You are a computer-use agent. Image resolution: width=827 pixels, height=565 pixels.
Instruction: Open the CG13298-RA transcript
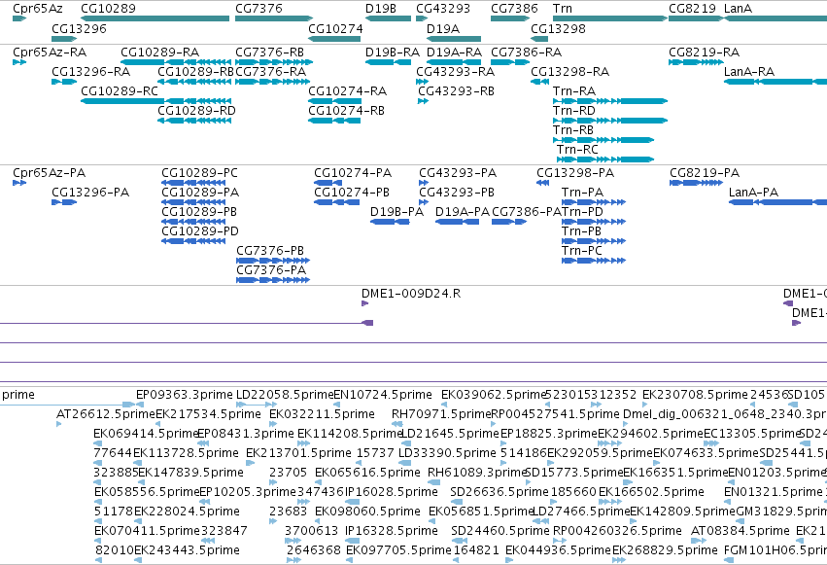coord(539,82)
